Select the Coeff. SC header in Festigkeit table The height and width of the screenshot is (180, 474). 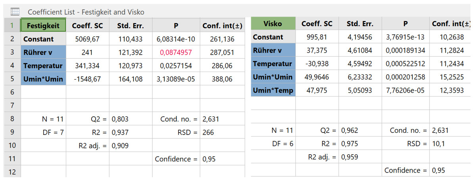(87, 26)
